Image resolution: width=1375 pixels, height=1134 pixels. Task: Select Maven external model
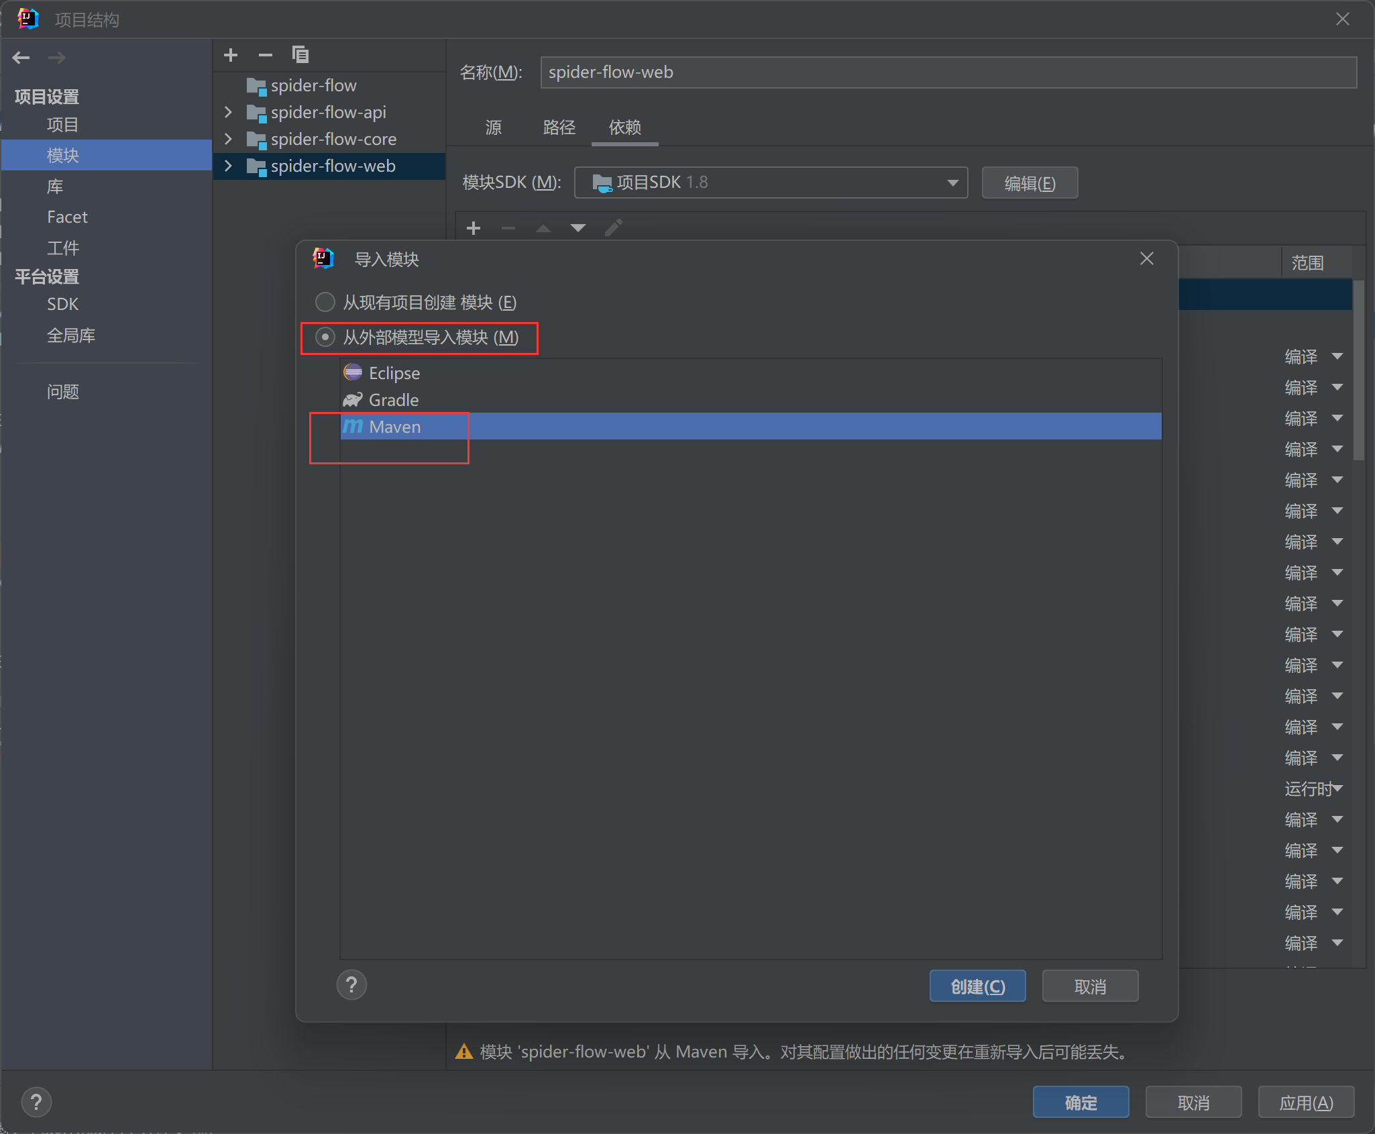coord(751,427)
